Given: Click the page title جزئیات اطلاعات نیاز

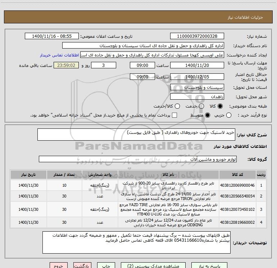Looking at the screenshot, I should pyautogui.click(x=245, y=17).
